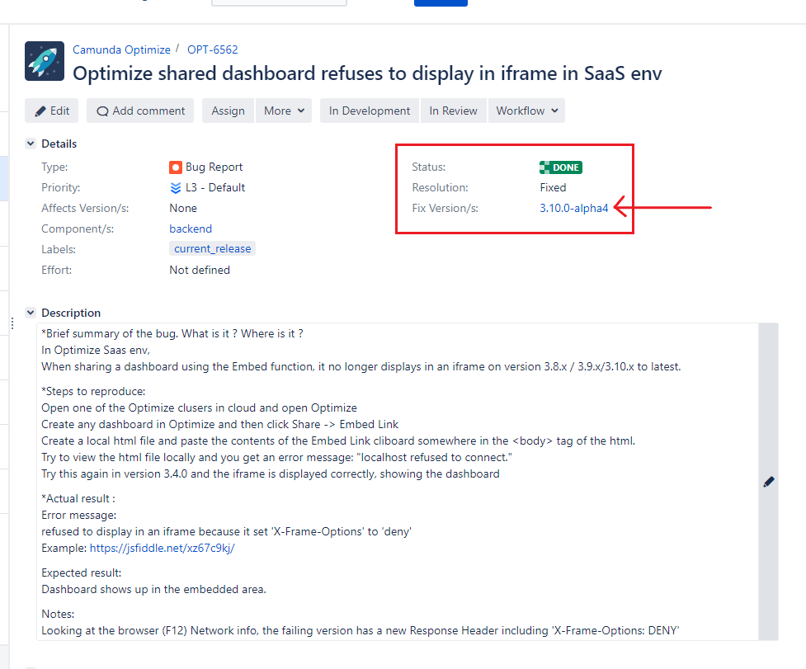Click the Assign button
This screenshot has width=806, height=669.
[x=228, y=111]
